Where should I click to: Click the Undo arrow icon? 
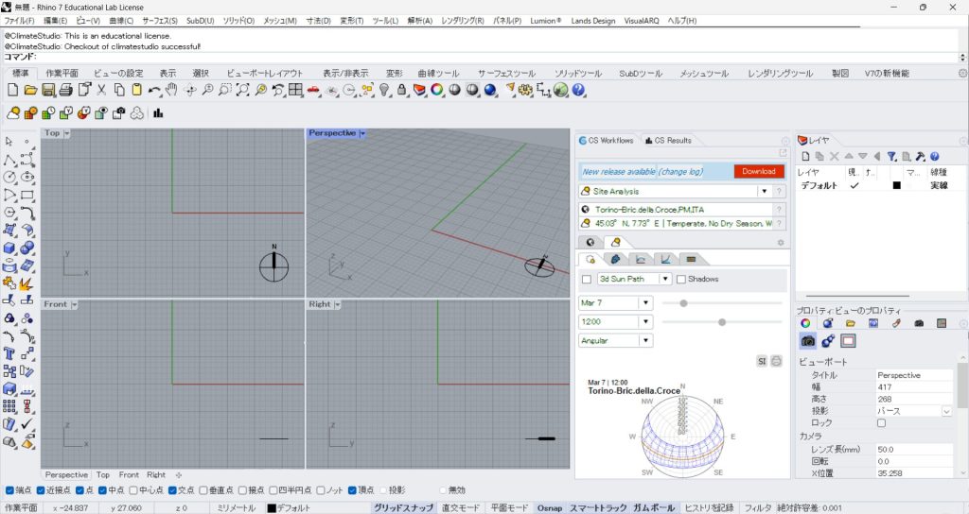(x=154, y=90)
